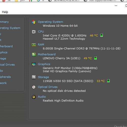Open the Graphics section heading link

pos(44,64)
